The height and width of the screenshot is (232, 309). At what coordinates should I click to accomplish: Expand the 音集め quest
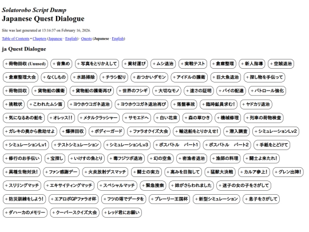point(61,64)
